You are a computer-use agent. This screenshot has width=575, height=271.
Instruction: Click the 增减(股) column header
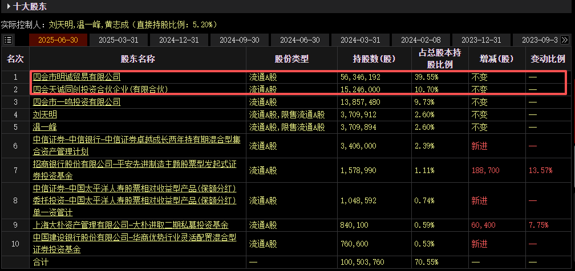(x=497, y=59)
